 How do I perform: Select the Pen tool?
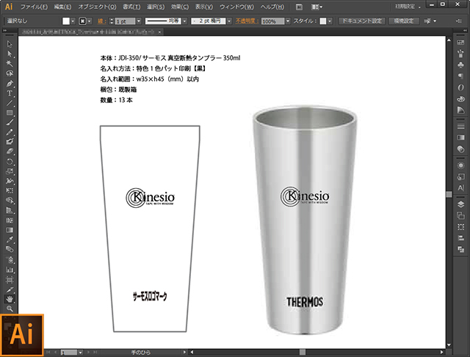click(x=10, y=83)
